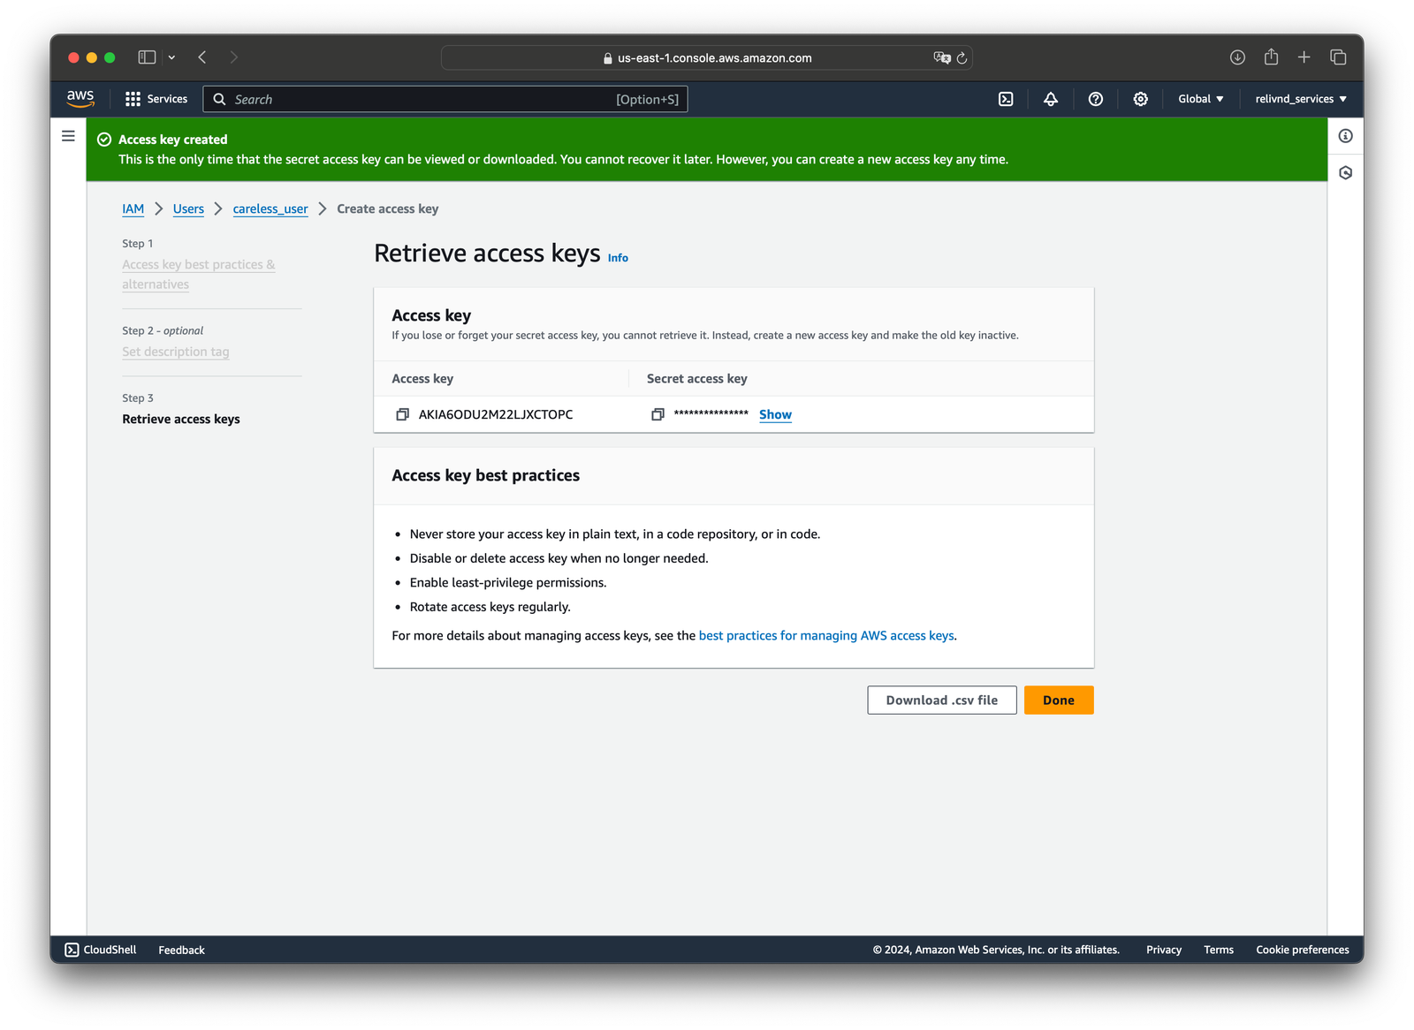1414x1030 pixels.
Task: Click the AWS logo home icon
Action: tap(80, 99)
